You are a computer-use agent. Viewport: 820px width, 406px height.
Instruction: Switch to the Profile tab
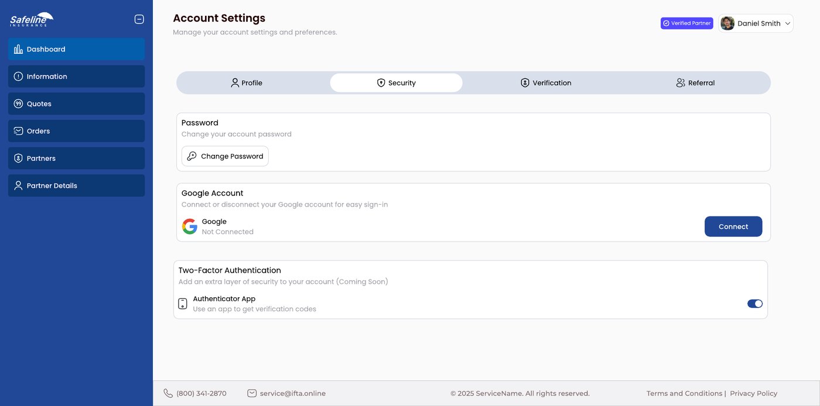pyautogui.click(x=247, y=83)
